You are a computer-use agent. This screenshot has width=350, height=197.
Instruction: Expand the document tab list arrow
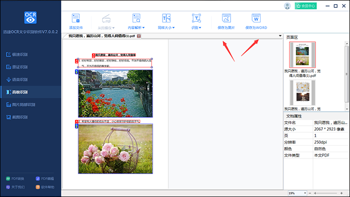280,36
